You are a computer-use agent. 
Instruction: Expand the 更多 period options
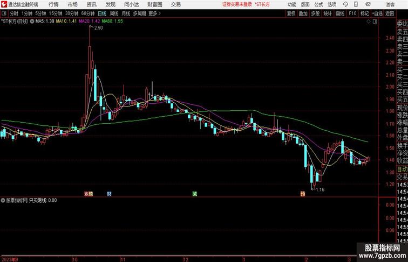pyautogui.click(x=154, y=13)
